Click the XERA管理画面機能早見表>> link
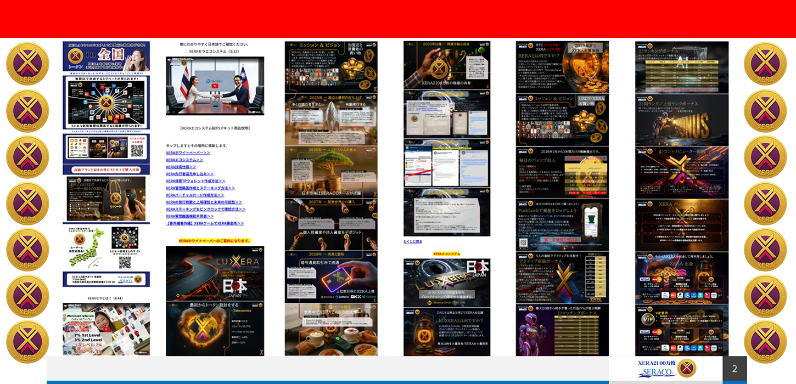796x384 pixels. click(x=189, y=216)
